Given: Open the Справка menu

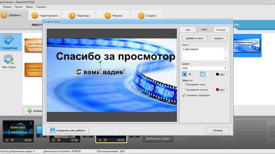Looking at the screenshot, I should [41, 7].
